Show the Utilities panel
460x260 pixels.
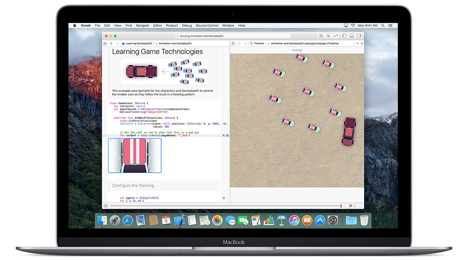click(x=359, y=36)
